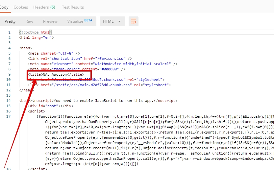
Task: Click the viewport meta line
Action: click(103, 64)
